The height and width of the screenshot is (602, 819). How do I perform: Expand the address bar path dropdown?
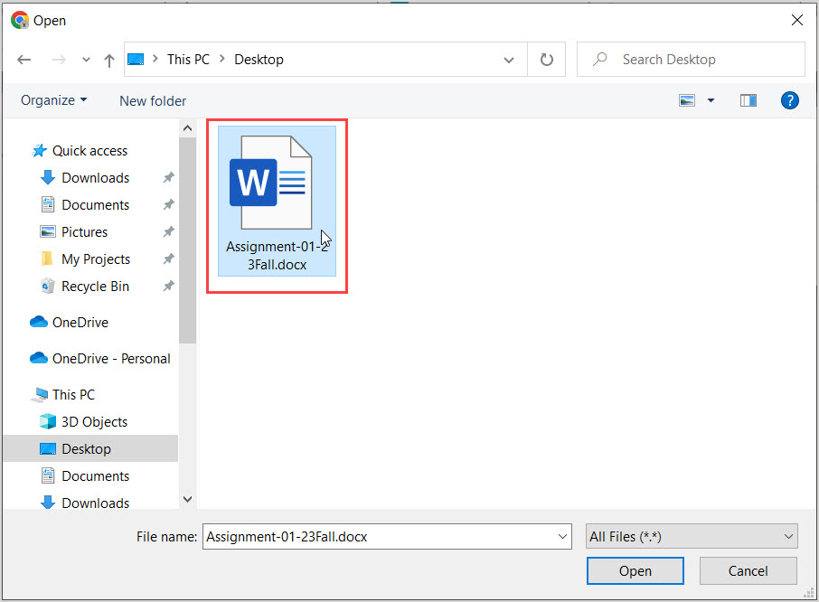coord(509,61)
